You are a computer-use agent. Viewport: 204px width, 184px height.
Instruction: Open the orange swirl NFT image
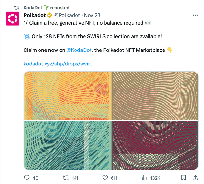(67, 96)
